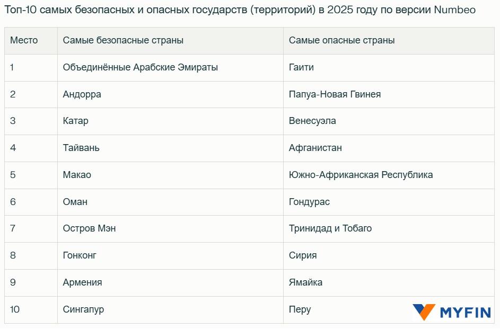Select the 'Гаити' cell
The image size is (500, 329).
tap(301, 67)
